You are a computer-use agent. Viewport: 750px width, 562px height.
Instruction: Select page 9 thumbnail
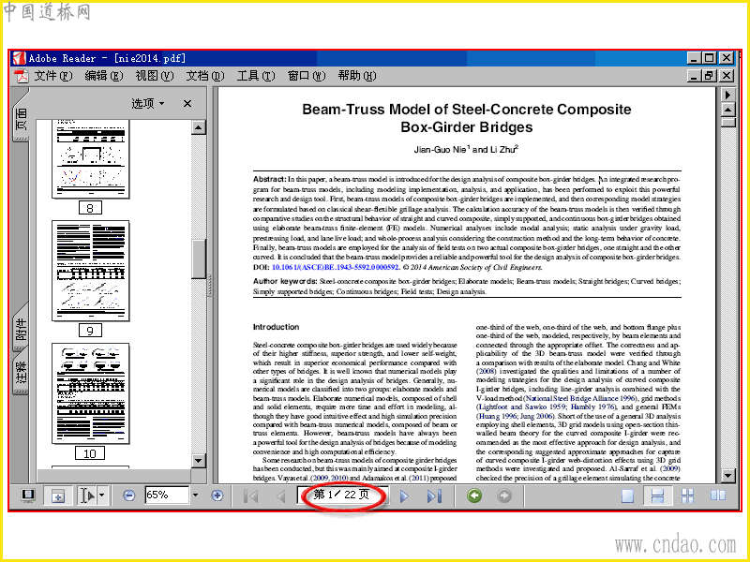tap(90, 271)
